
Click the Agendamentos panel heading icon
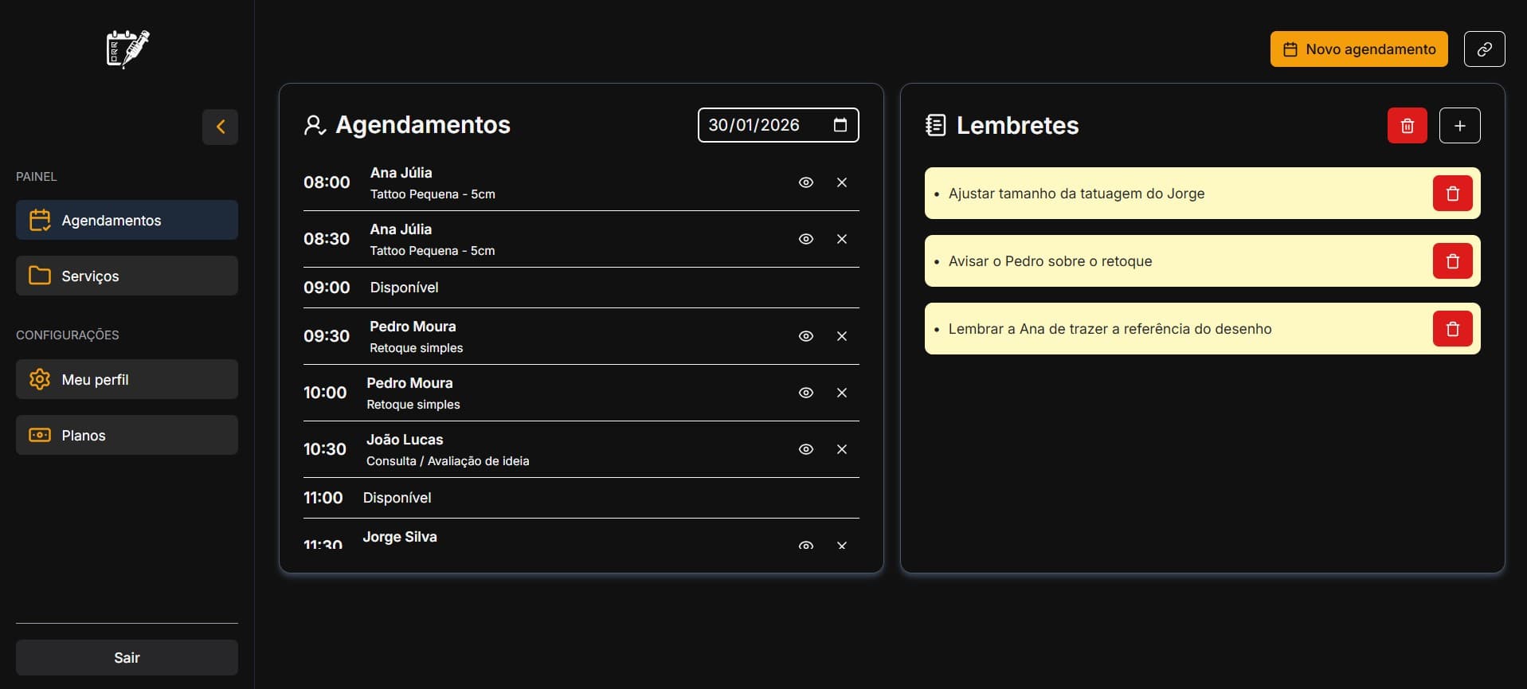(x=315, y=125)
